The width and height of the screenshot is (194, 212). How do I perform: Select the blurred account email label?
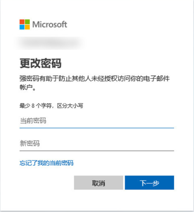pyautogui.click(x=50, y=43)
